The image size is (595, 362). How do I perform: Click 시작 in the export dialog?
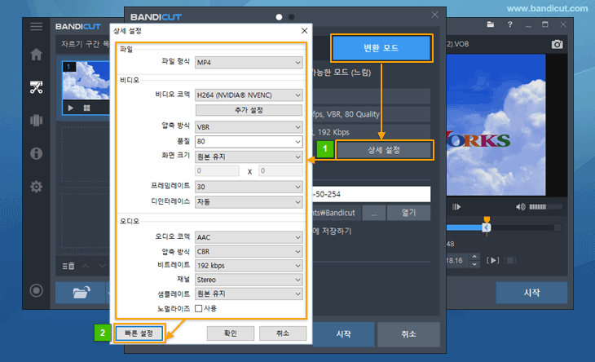click(343, 334)
